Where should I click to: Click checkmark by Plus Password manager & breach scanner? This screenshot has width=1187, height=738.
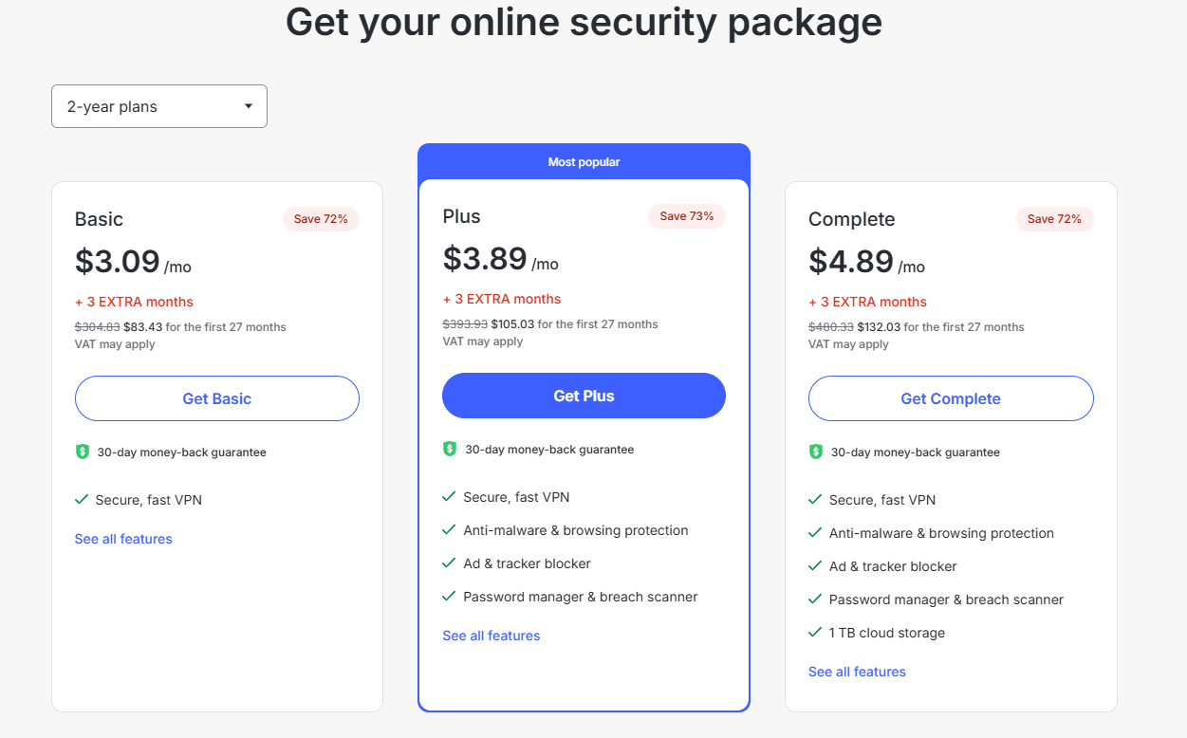click(x=449, y=596)
